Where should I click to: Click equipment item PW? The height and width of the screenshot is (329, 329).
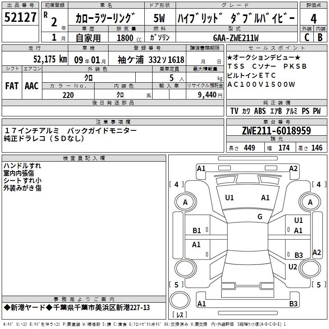(x=317, y=111)
